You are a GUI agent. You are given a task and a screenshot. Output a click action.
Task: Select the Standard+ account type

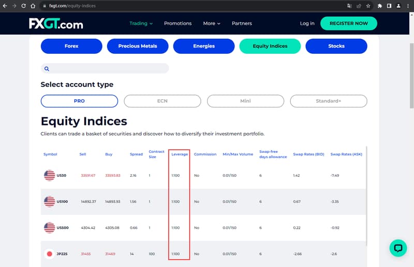(329, 101)
